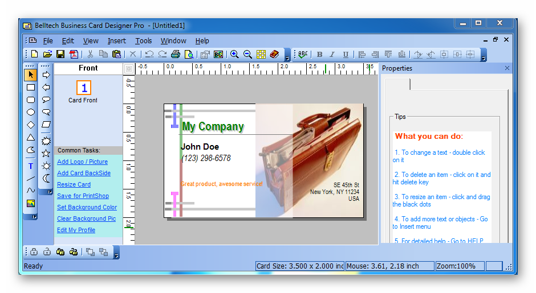Open help with the red book icon
The height and width of the screenshot is (293, 536).
click(274, 54)
